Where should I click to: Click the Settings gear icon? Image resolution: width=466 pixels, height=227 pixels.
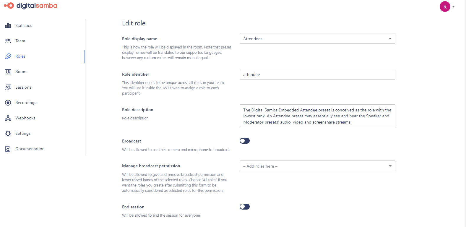tap(8, 133)
